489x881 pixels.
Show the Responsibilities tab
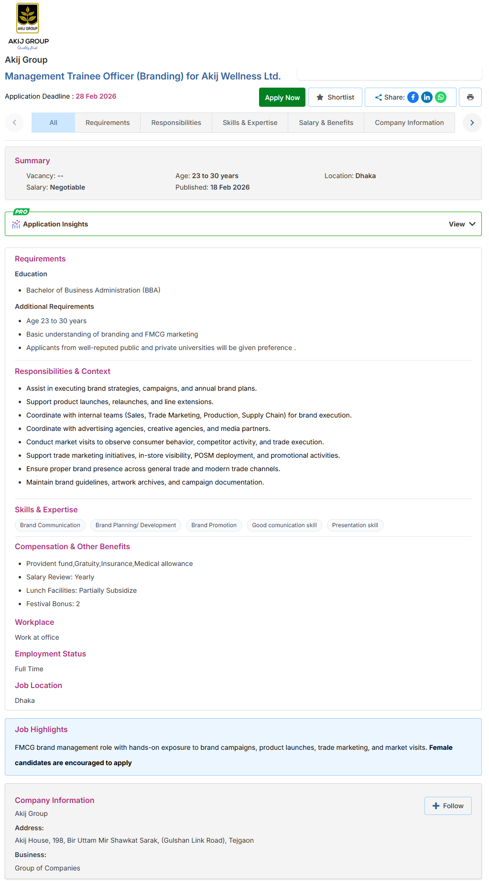(x=176, y=123)
